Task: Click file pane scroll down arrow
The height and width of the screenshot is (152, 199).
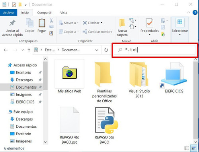Action: 196,142
